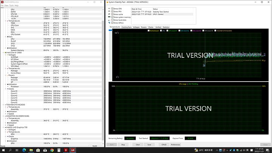Image resolution: width=272 pixels, height=153 pixels.
Task: Switch to AIDA64 taskbar icon
Action: pyautogui.click(x=73, y=150)
